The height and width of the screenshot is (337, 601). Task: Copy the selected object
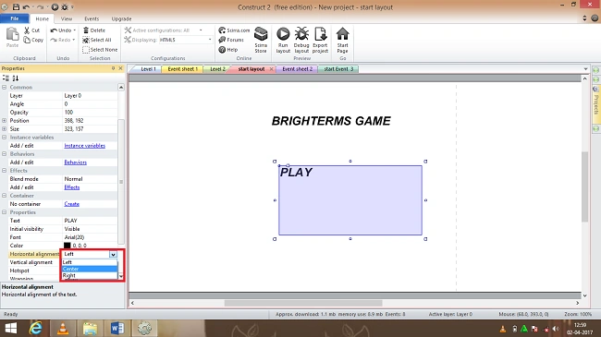coord(33,40)
